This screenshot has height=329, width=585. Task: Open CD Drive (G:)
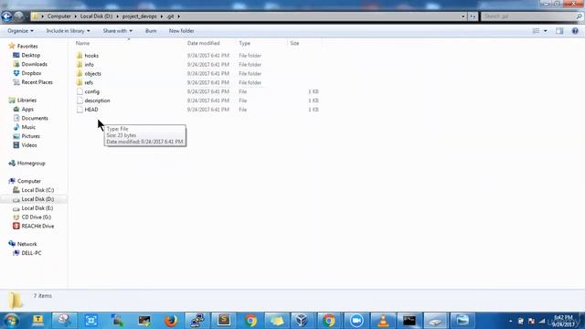pos(36,218)
